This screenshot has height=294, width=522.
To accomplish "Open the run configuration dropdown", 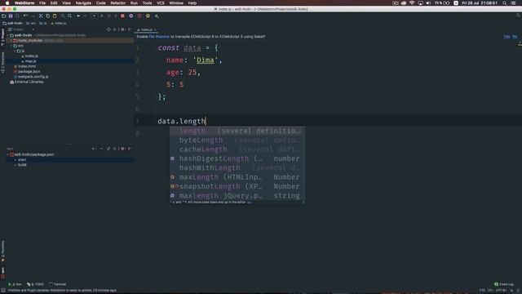I will coord(95,16).
